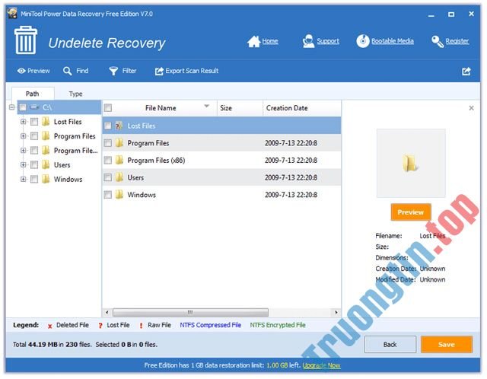Click the Program Files folder icon in file list

(119, 143)
